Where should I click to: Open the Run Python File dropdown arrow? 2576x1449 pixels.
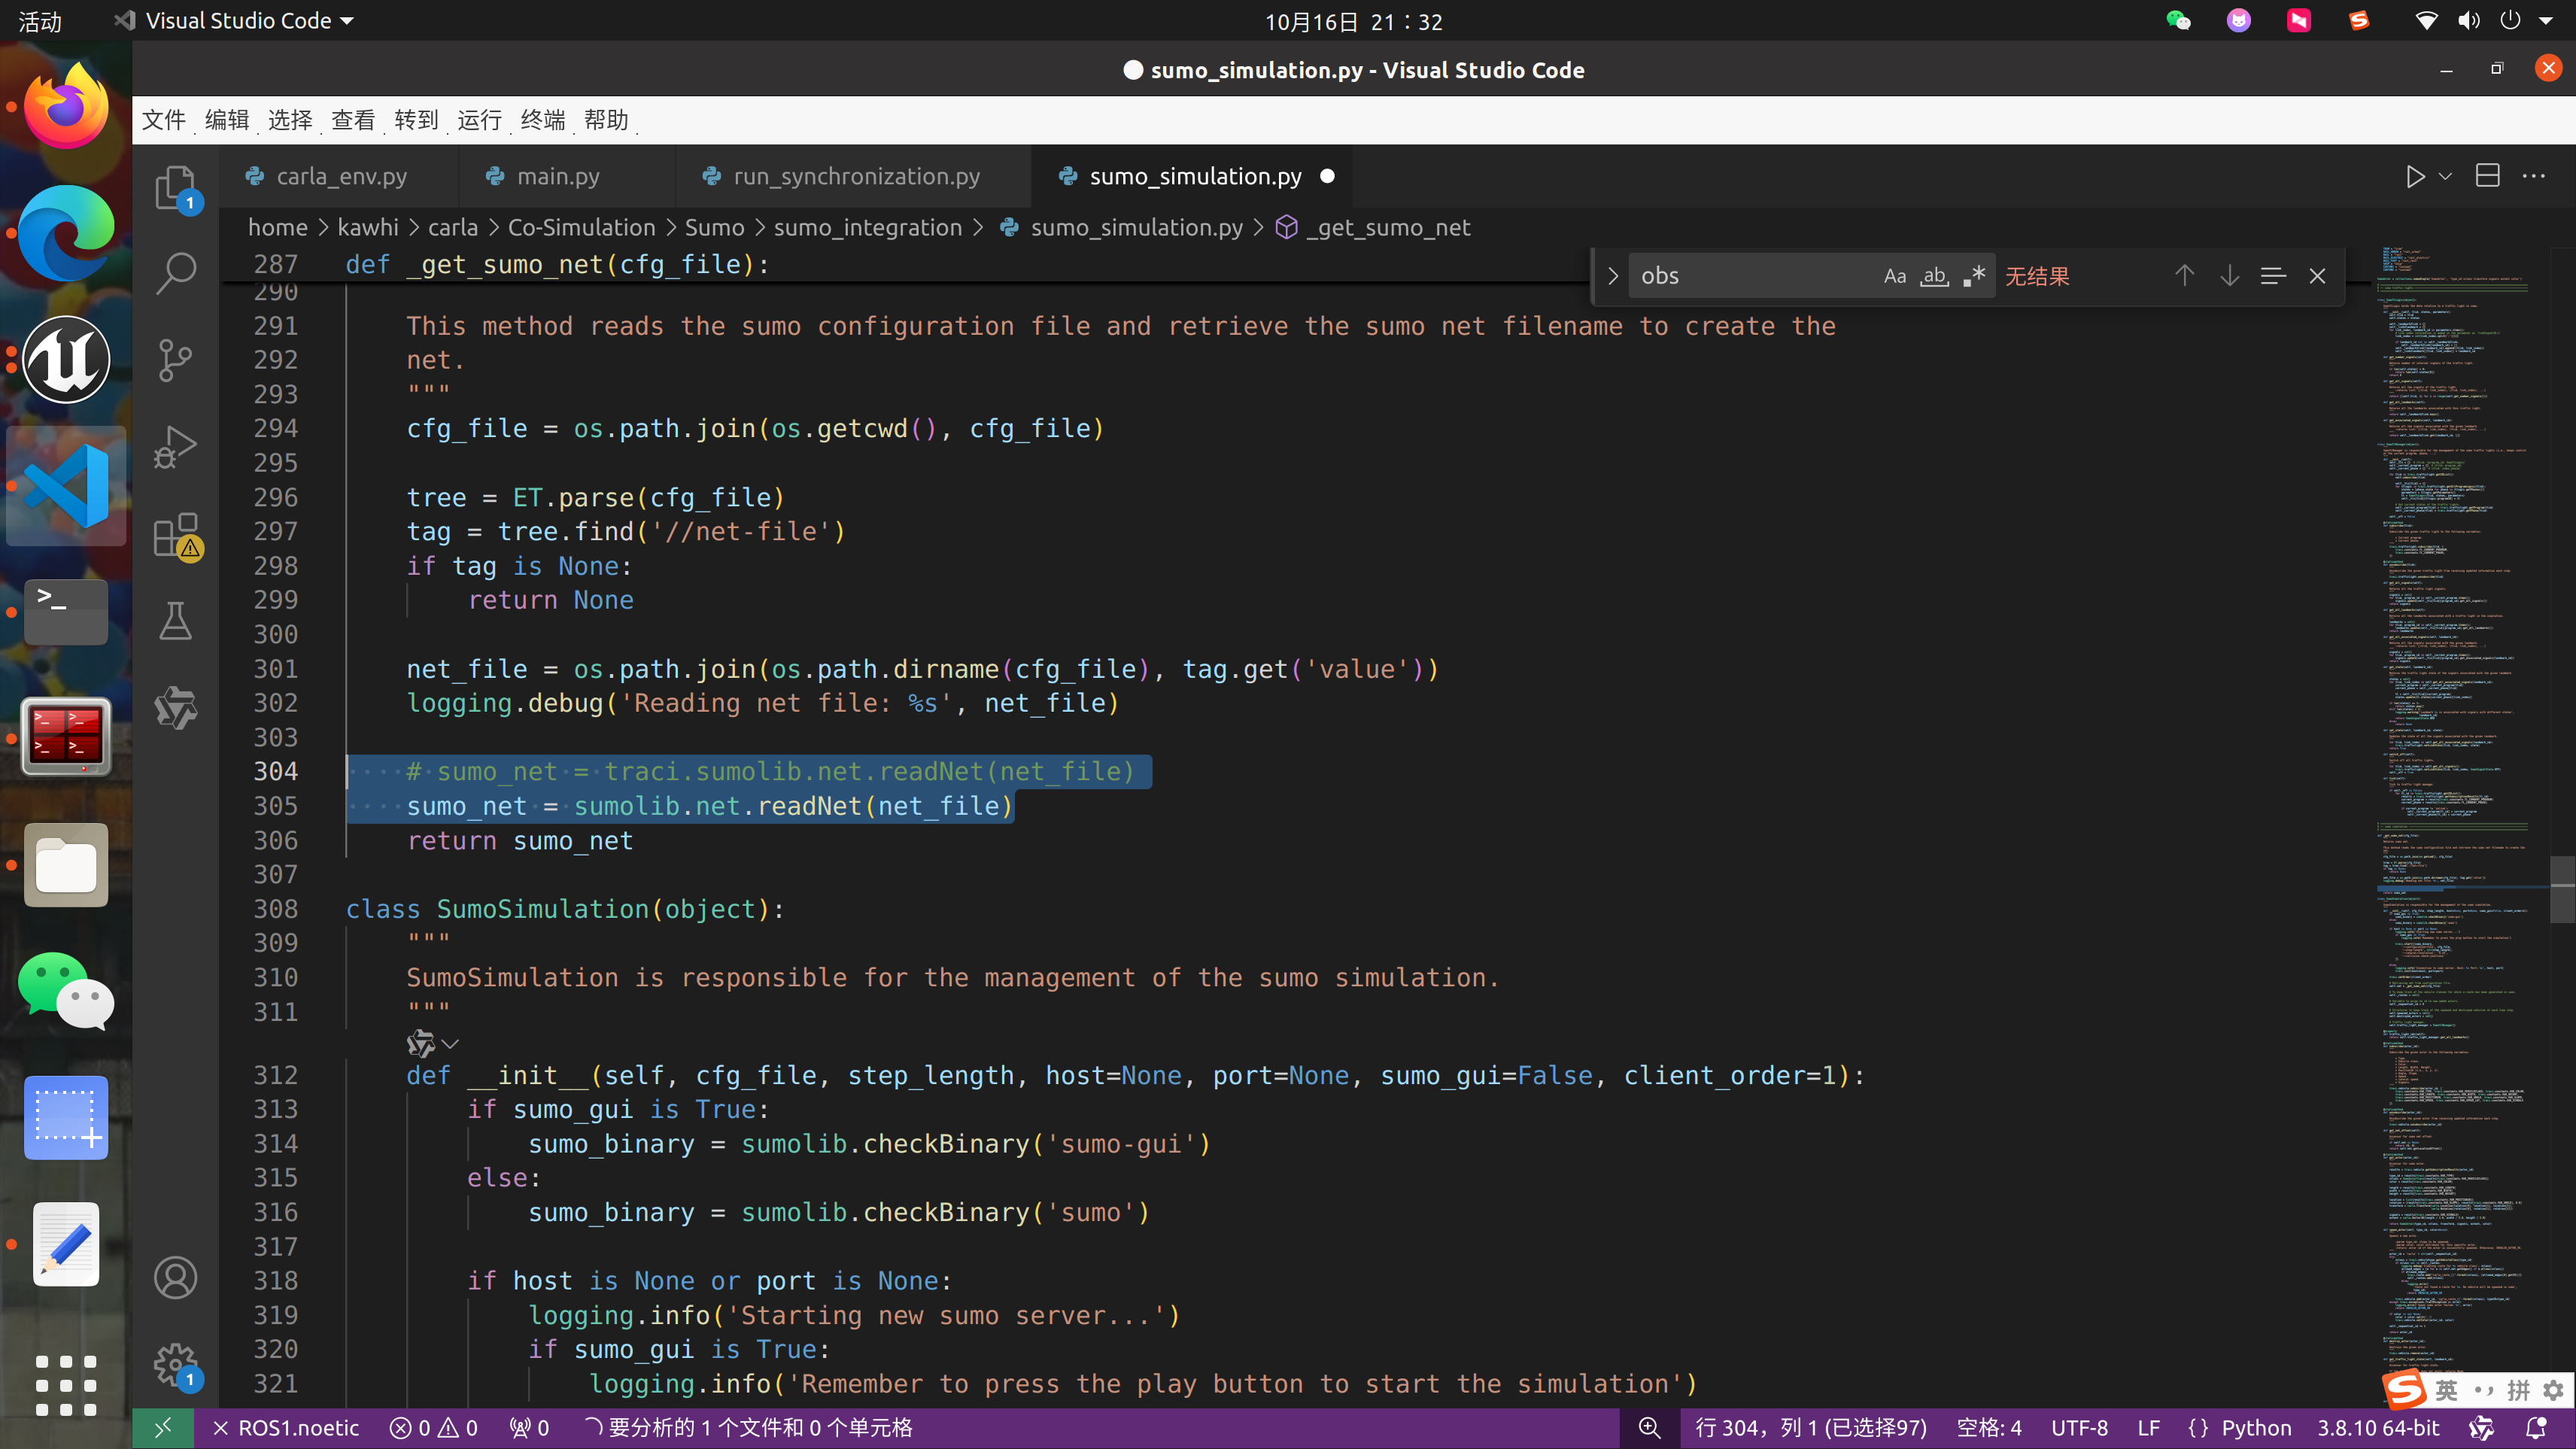pos(2445,176)
